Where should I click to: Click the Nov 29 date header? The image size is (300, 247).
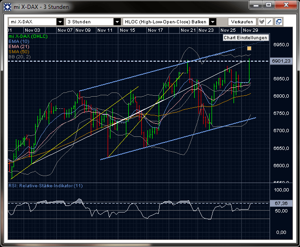click(250, 30)
